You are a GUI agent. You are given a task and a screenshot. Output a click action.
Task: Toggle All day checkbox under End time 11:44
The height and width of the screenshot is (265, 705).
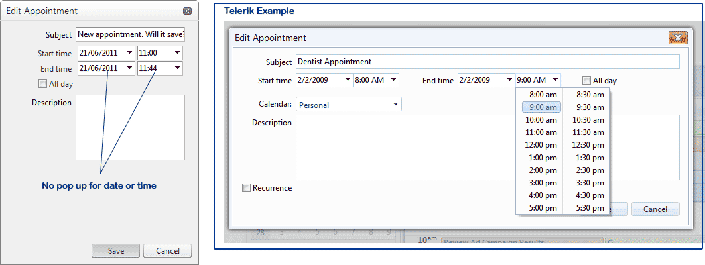(43, 84)
